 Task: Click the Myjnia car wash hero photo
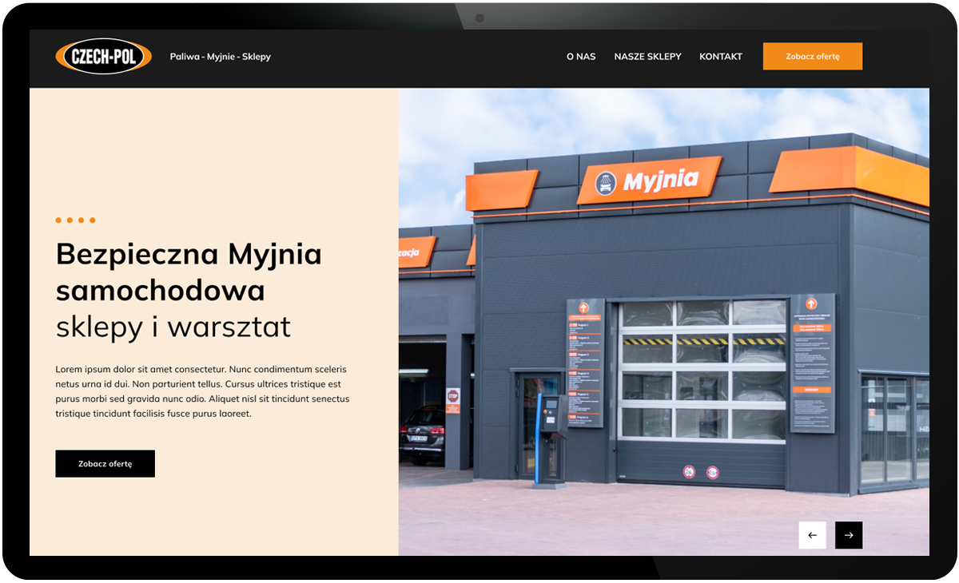(x=664, y=322)
